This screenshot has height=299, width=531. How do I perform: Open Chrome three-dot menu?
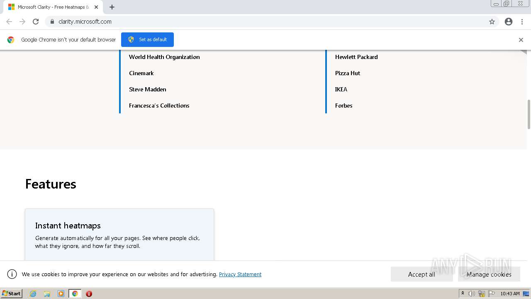(x=522, y=22)
